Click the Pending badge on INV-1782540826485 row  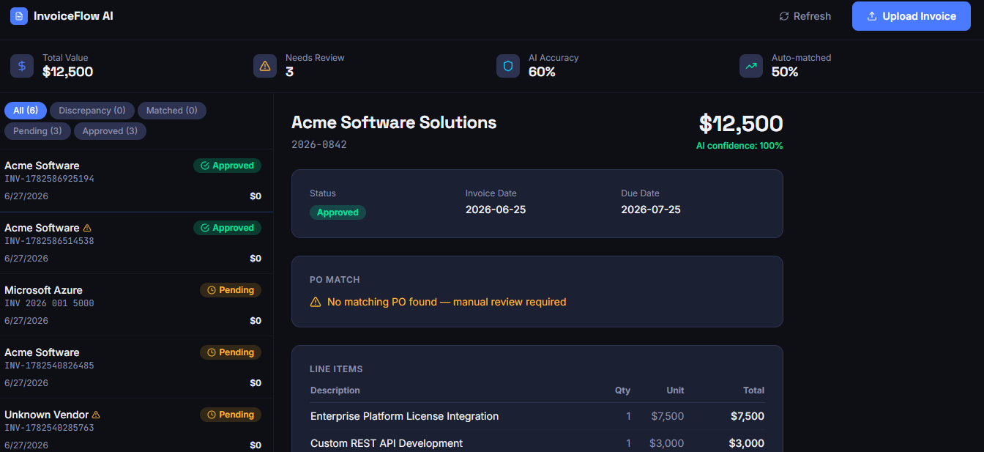click(231, 352)
